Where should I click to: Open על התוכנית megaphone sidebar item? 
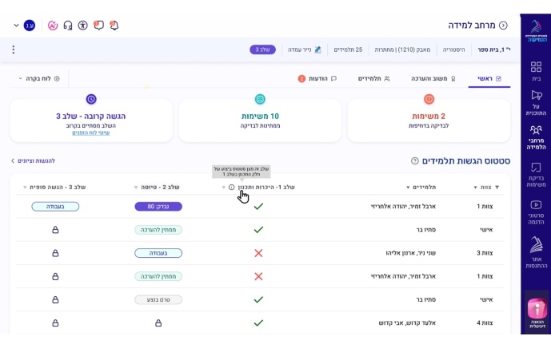536,102
